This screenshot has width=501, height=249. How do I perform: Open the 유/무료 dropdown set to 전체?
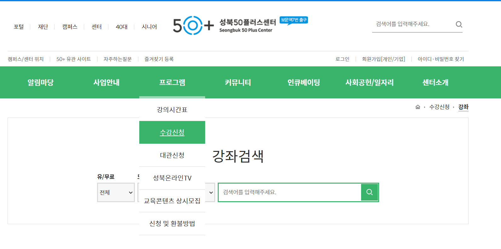116,192
